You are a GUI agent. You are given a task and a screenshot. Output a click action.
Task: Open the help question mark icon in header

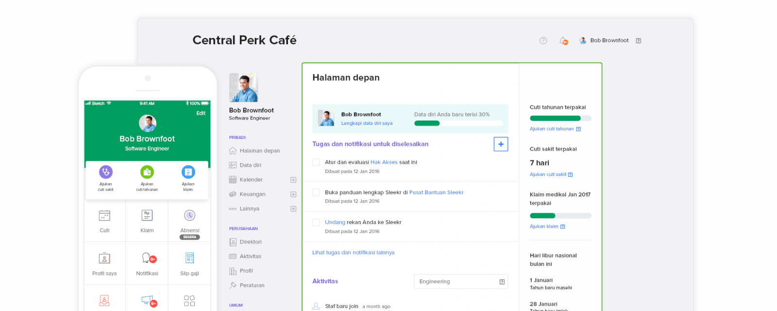(x=543, y=40)
